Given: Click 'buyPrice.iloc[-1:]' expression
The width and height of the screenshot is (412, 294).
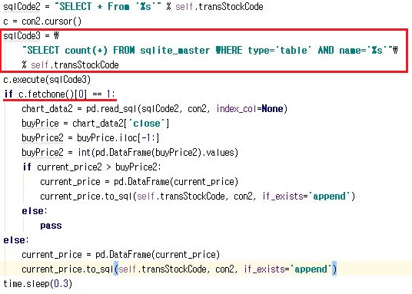Looking at the screenshot, I should [118, 138].
